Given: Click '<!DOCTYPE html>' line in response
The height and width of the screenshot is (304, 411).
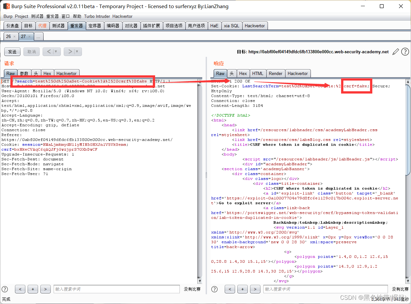Looking at the screenshot, I should [x=231, y=115].
